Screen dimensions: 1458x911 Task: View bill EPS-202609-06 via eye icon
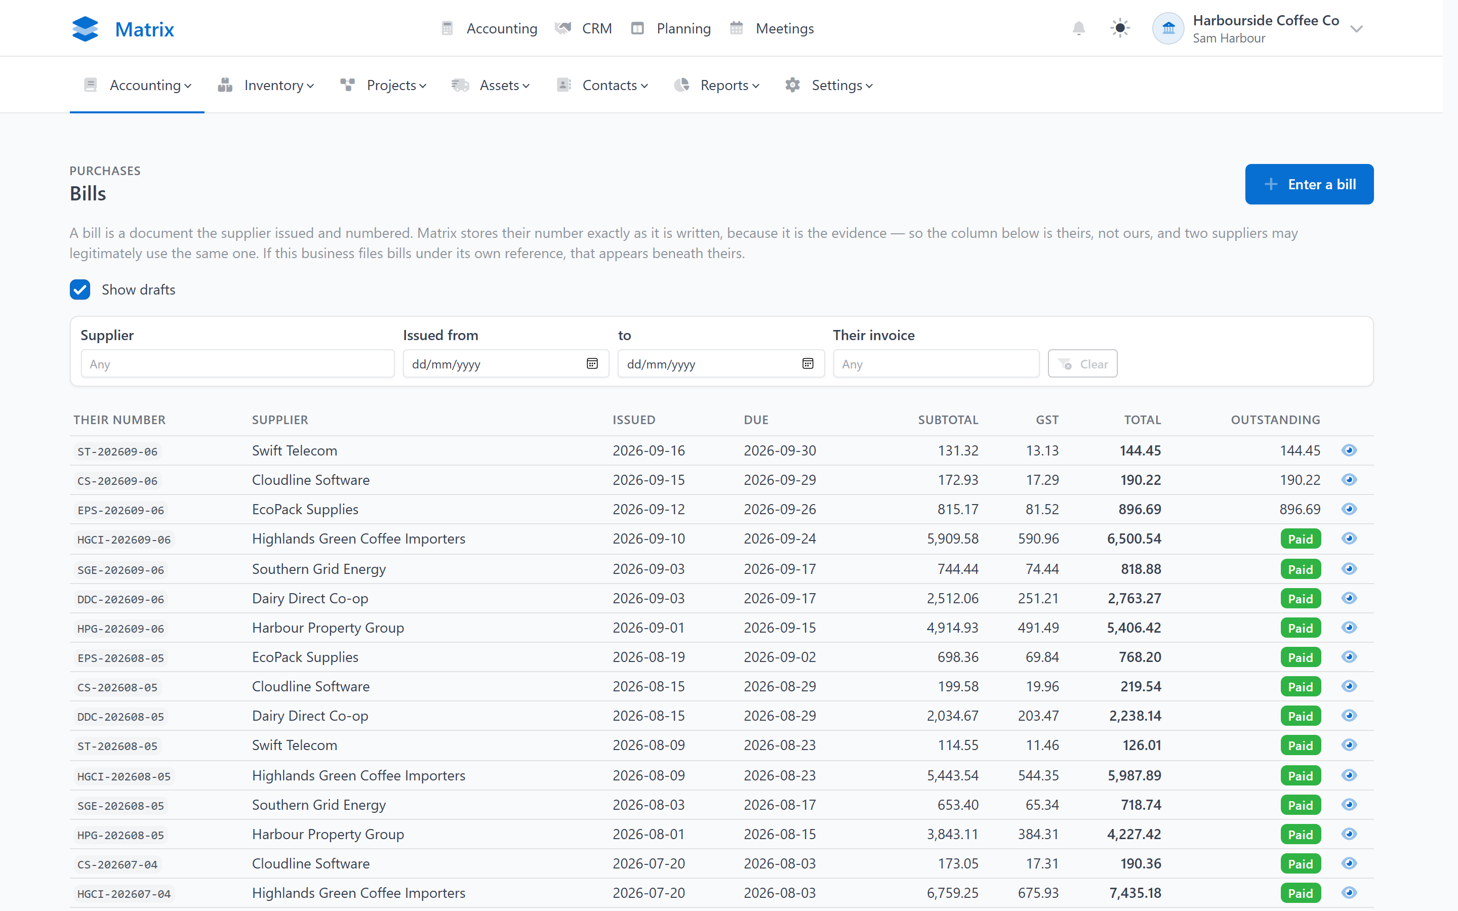click(x=1349, y=509)
